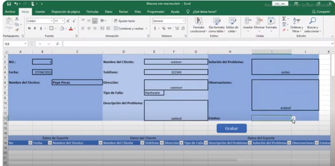Increase font size with large A icon
335x166 pixels.
point(68,21)
